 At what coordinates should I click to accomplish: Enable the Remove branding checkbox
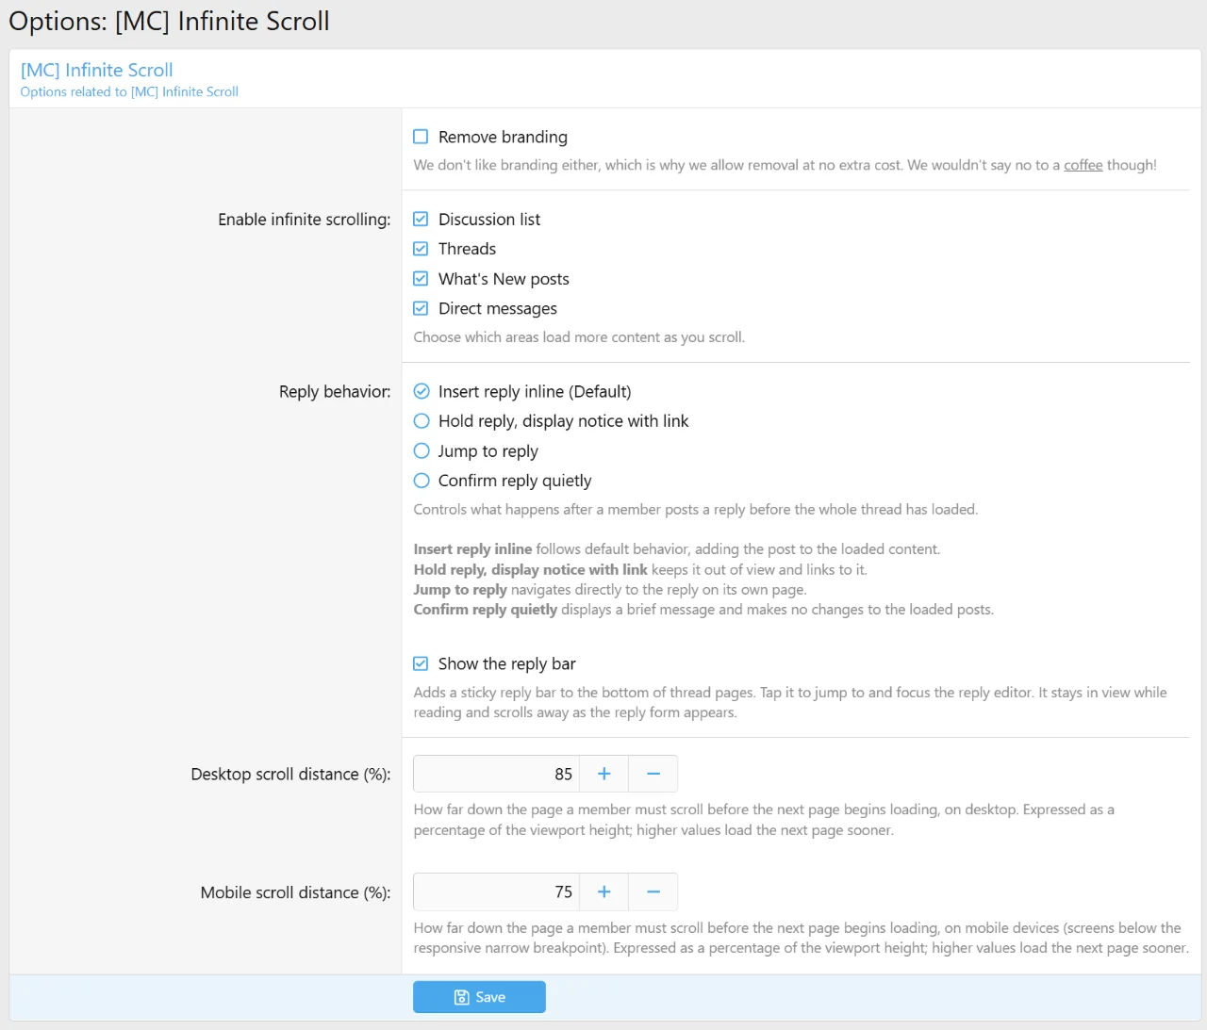421,137
